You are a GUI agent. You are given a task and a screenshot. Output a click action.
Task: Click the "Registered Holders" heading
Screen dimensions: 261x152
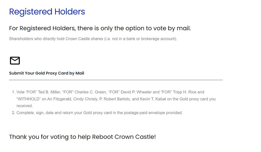pyautogui.click(x=47, y=12)
